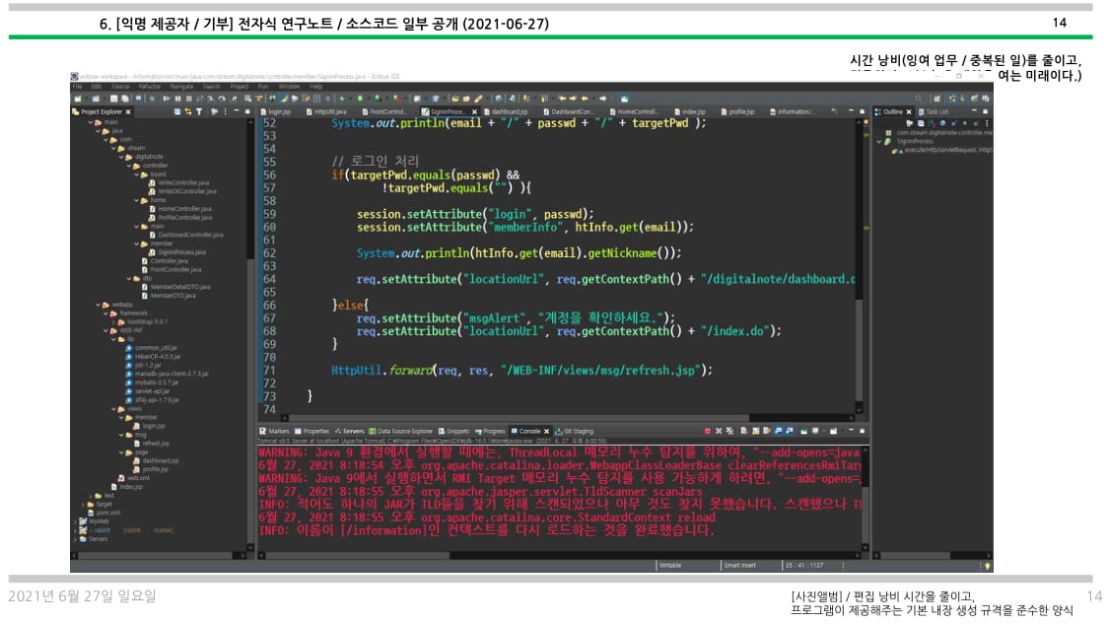Viewport: 1109px width, 625px height.
Task: Switch to the DashboardCon... editor tab
Action: [x=569, y=111]
